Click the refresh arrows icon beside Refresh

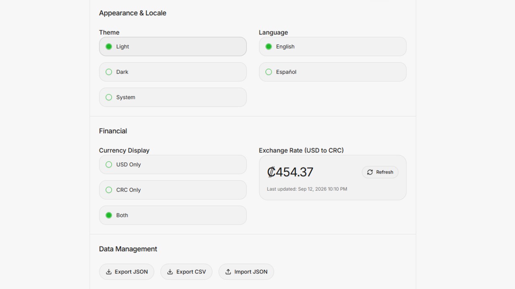[370, 172]
